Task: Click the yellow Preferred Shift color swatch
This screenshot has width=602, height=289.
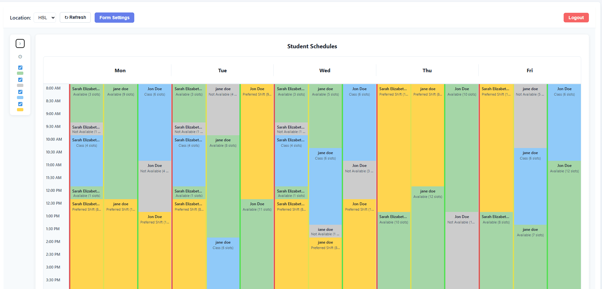Action: click(x=20, y=110)
